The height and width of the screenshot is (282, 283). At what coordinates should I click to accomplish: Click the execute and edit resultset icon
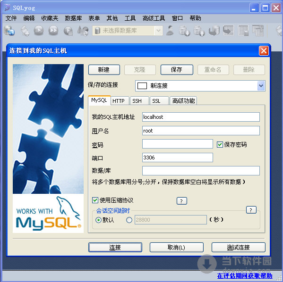[x=68, y=31]
